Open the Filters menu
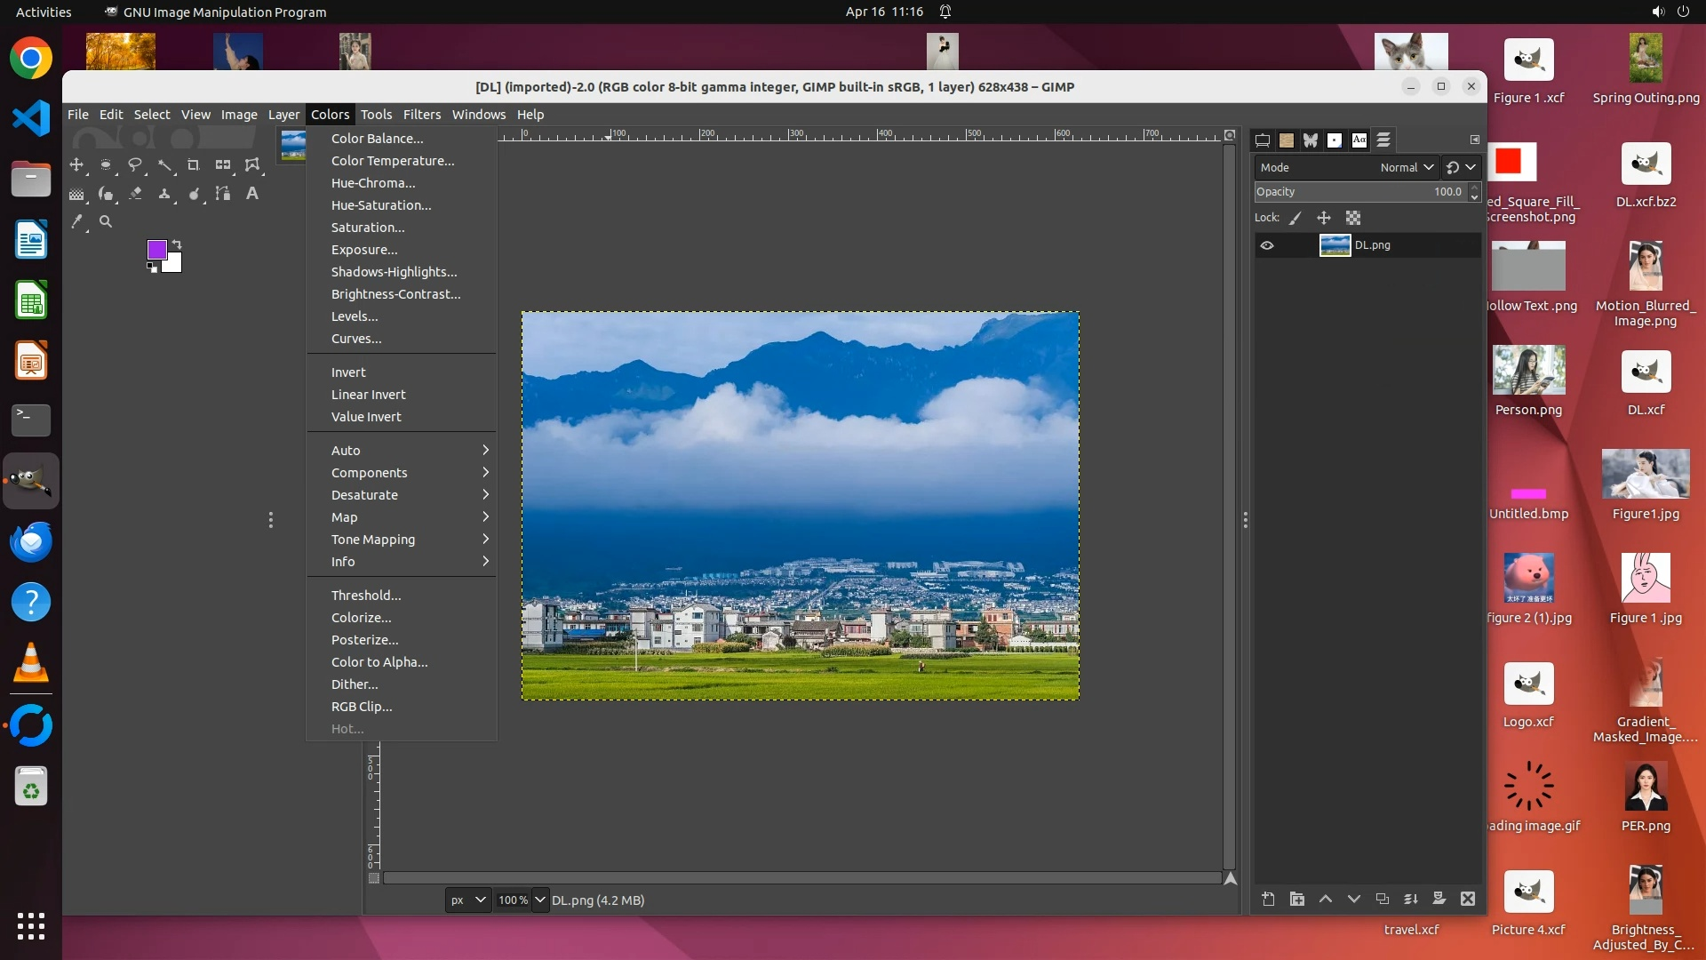Screen dimensions: 1706x960 point(421,115)
